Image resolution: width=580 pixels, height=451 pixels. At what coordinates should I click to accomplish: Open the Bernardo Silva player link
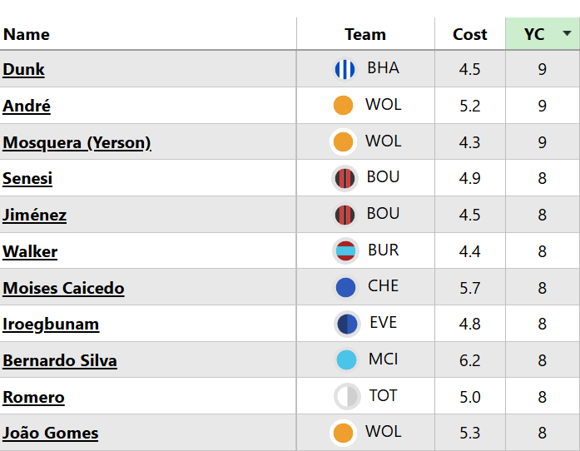point(60,360)
